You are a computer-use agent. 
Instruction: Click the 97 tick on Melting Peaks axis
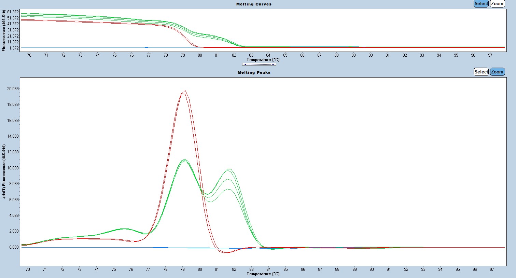[x=491, y=269]
